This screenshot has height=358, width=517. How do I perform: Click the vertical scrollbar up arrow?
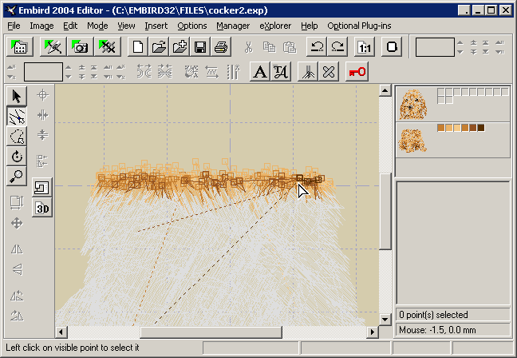pyautogui.click(x=385, y=90)
